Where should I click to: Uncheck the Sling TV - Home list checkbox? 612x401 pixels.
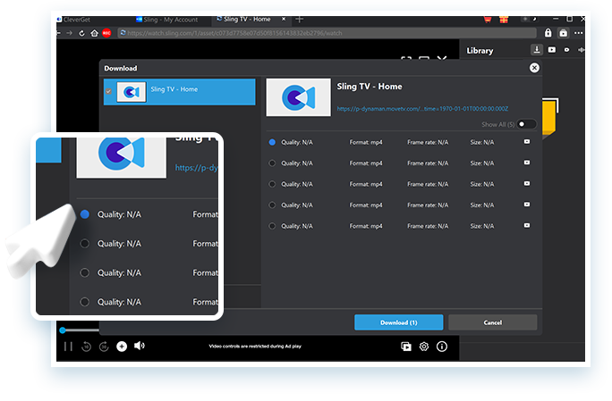[x=108, y=91]
